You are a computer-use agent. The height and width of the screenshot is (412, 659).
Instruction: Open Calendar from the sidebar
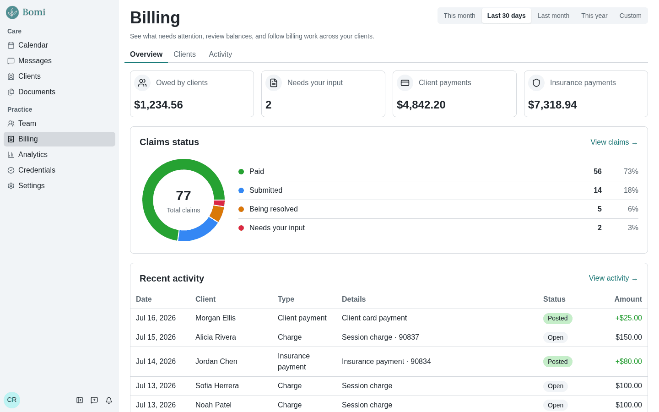pyautogui.click(x=59, y=45)
